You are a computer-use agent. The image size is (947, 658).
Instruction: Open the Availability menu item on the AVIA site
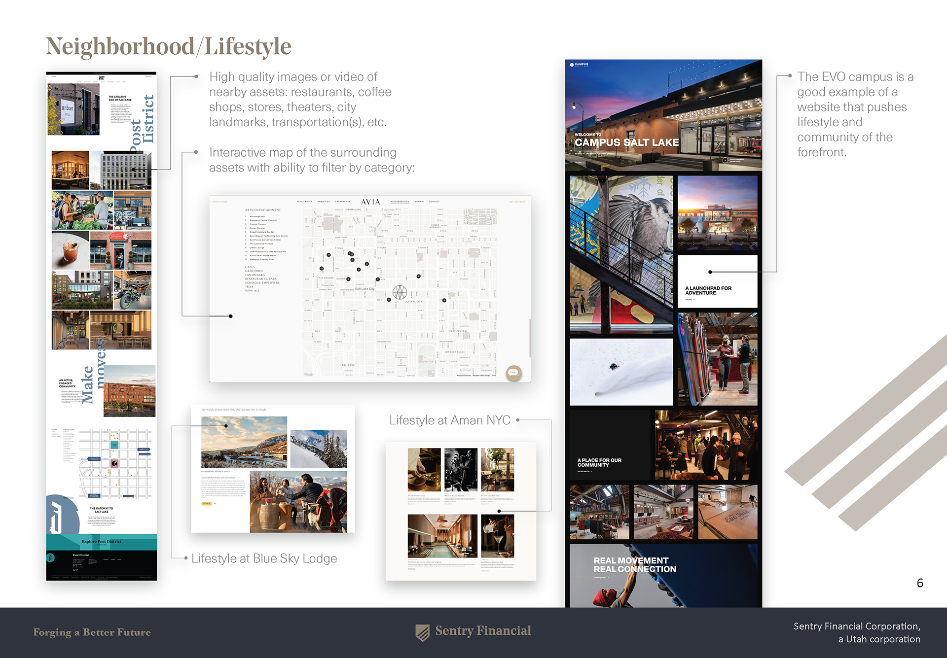[x=304, y=202]
